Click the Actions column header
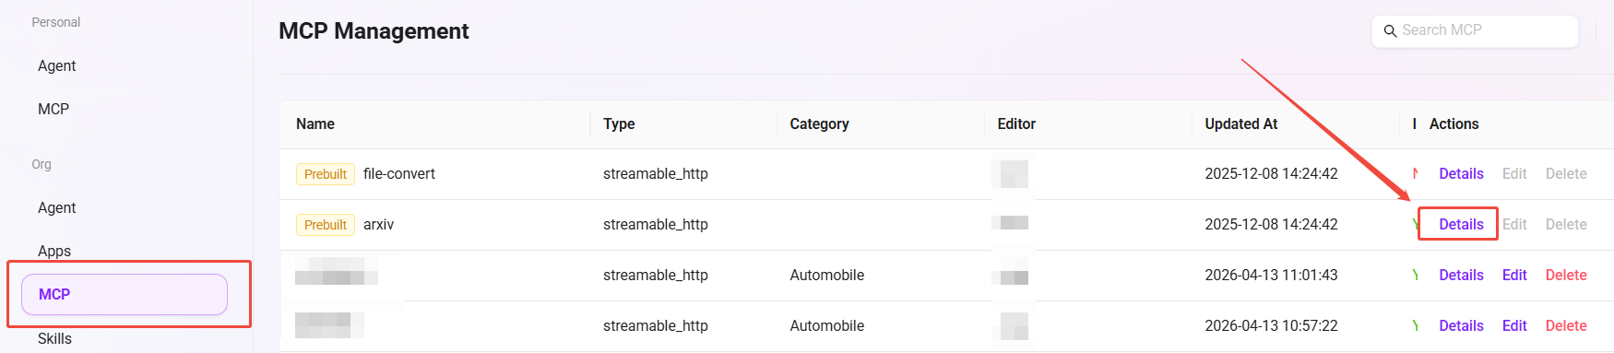Image resolution: width=1614 pixels, height=353 pixels. 1454,124
